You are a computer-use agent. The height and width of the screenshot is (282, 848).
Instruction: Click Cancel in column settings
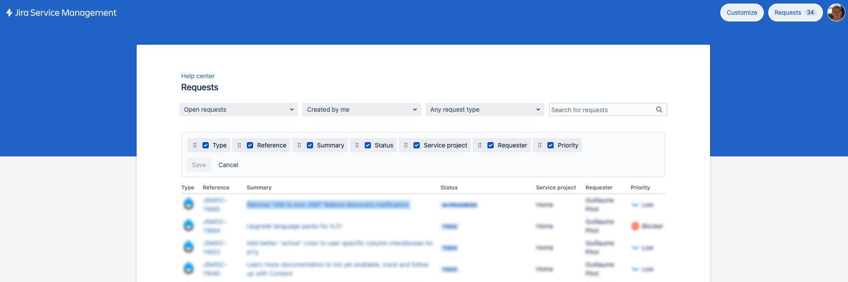point(228,165)
